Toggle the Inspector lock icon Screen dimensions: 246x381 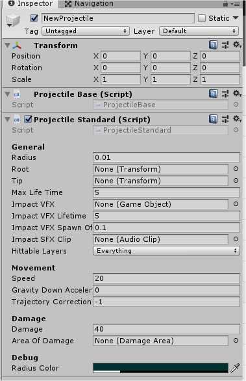[225, 4]
